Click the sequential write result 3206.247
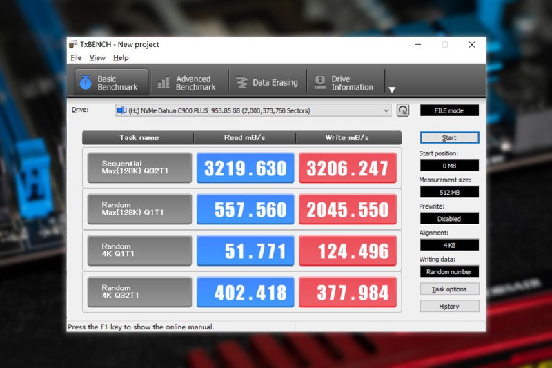 click(x=348, y=168)
